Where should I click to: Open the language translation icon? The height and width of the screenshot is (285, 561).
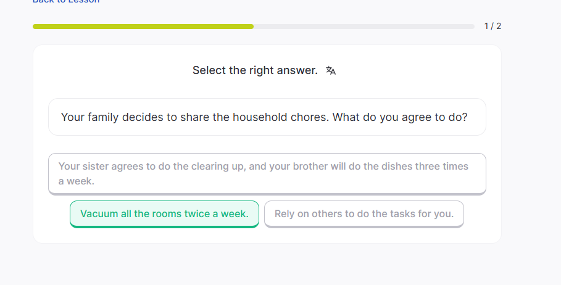tap(331, 70)
